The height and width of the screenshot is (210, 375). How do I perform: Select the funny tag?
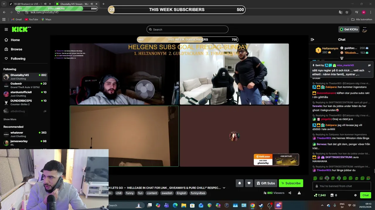coord(130,193)
